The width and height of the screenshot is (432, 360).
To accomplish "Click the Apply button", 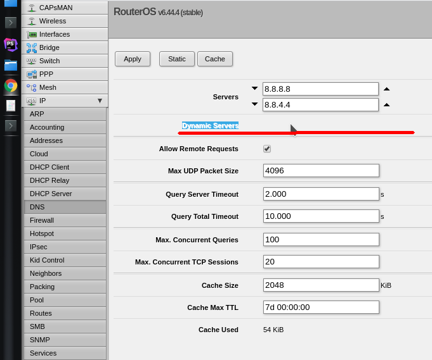I will point(133,59).
